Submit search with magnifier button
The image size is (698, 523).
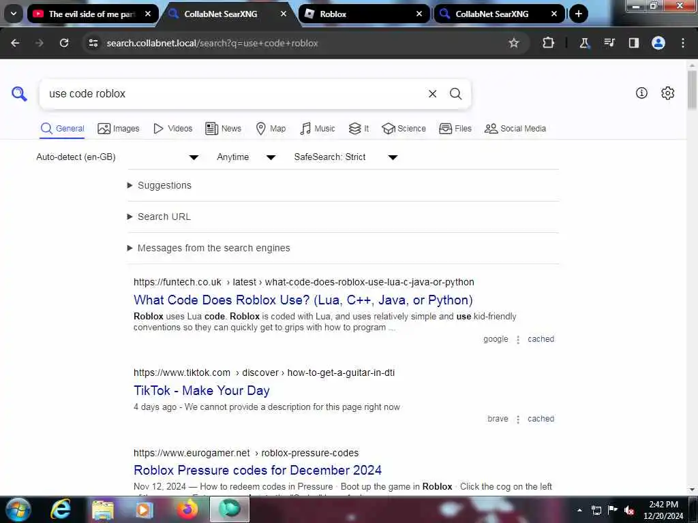(455, 94)
